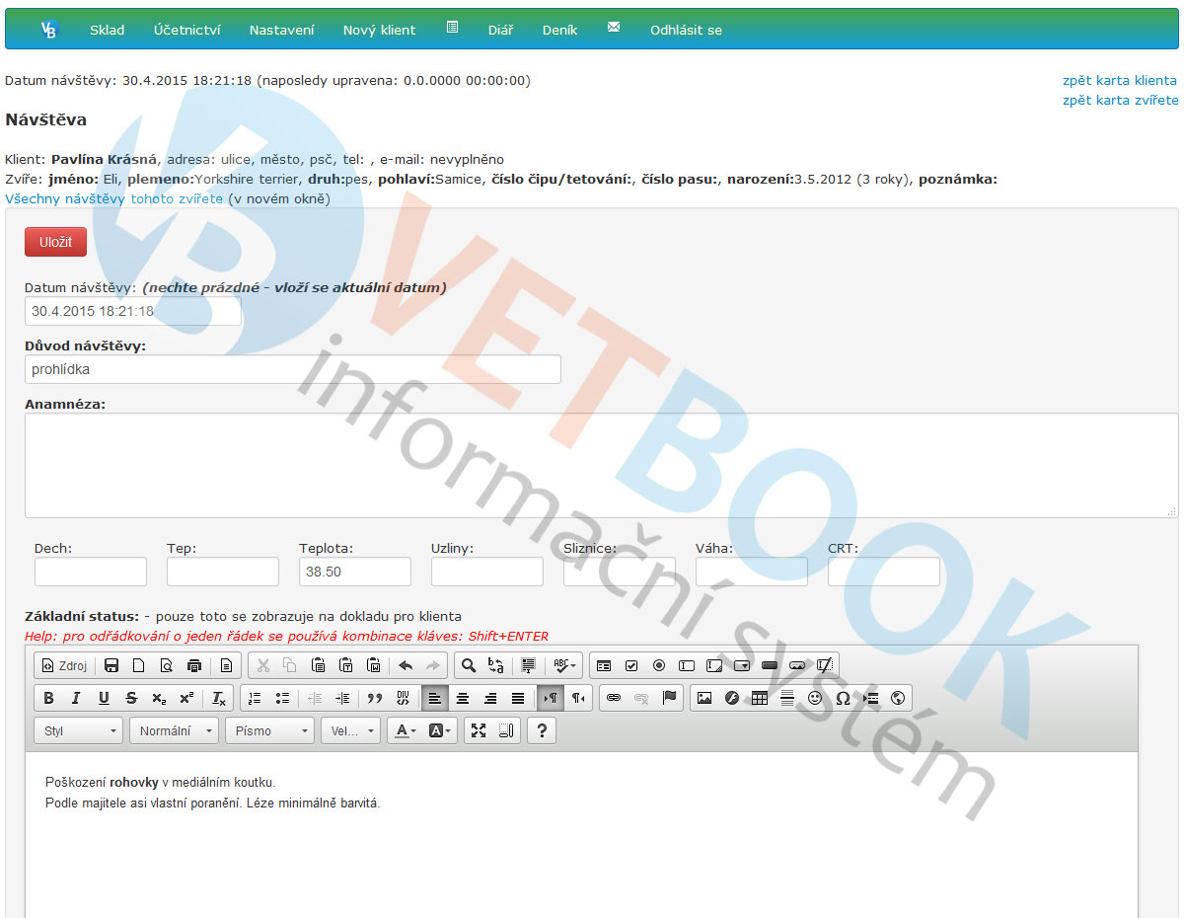The image size is (1184, 918).
Task: Click the print icon in editor toolbar
Action: (193, 665)
